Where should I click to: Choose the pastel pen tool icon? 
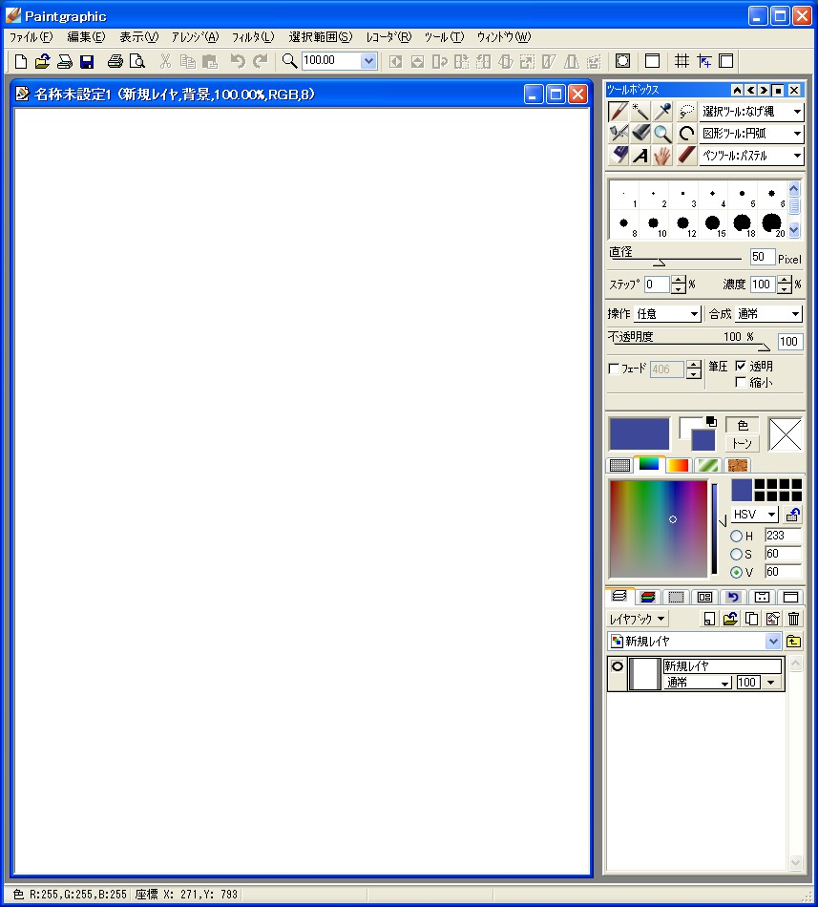coord(686,156)
